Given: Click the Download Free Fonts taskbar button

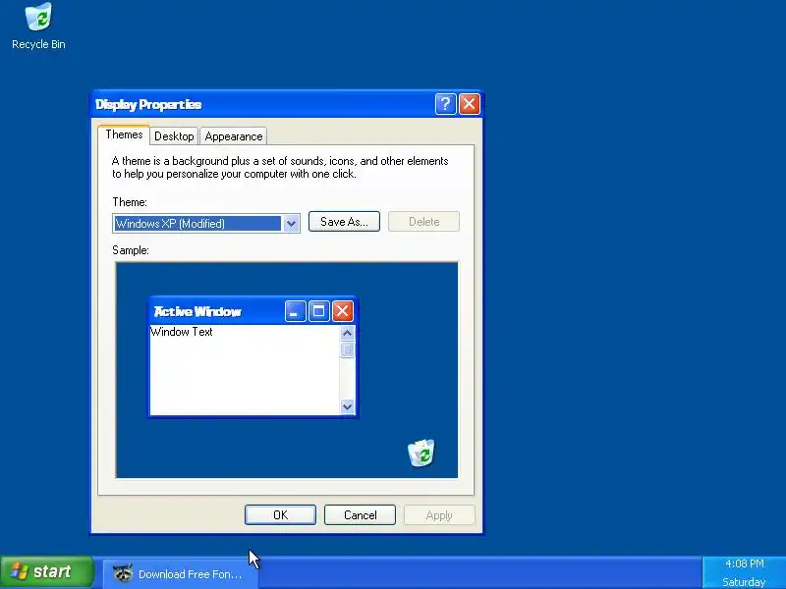Looking at the screenshot, I should pos(181,574).
